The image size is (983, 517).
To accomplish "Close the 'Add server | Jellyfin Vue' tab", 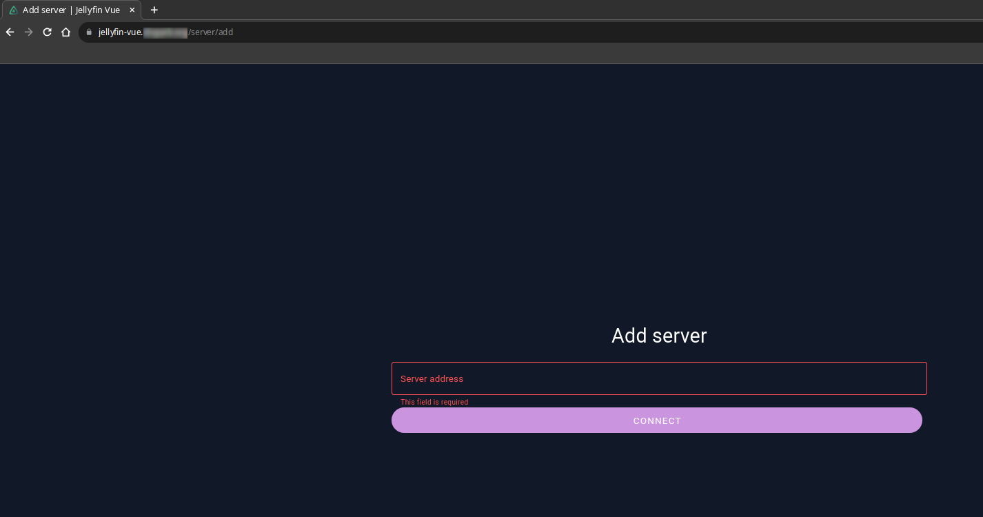I will point(132,10).
